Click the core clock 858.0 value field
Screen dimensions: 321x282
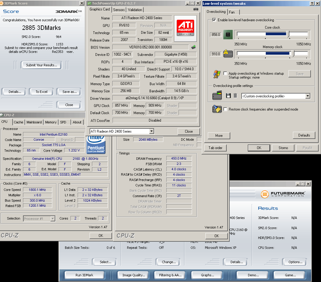(x=216, y=34)
